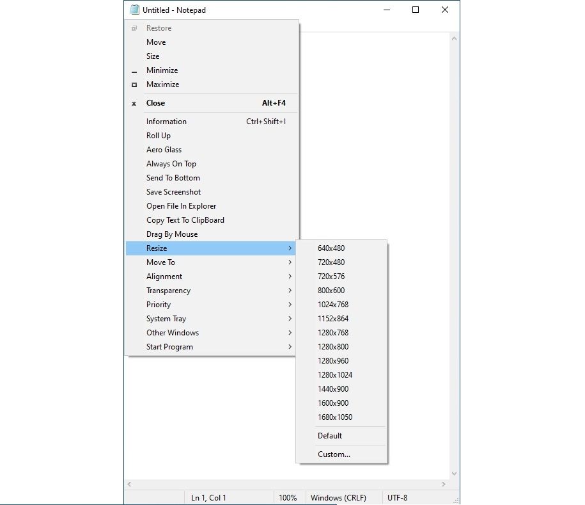Expand the Resize submenu
Screen dimensions: 585x505
[x=211, y=248]
